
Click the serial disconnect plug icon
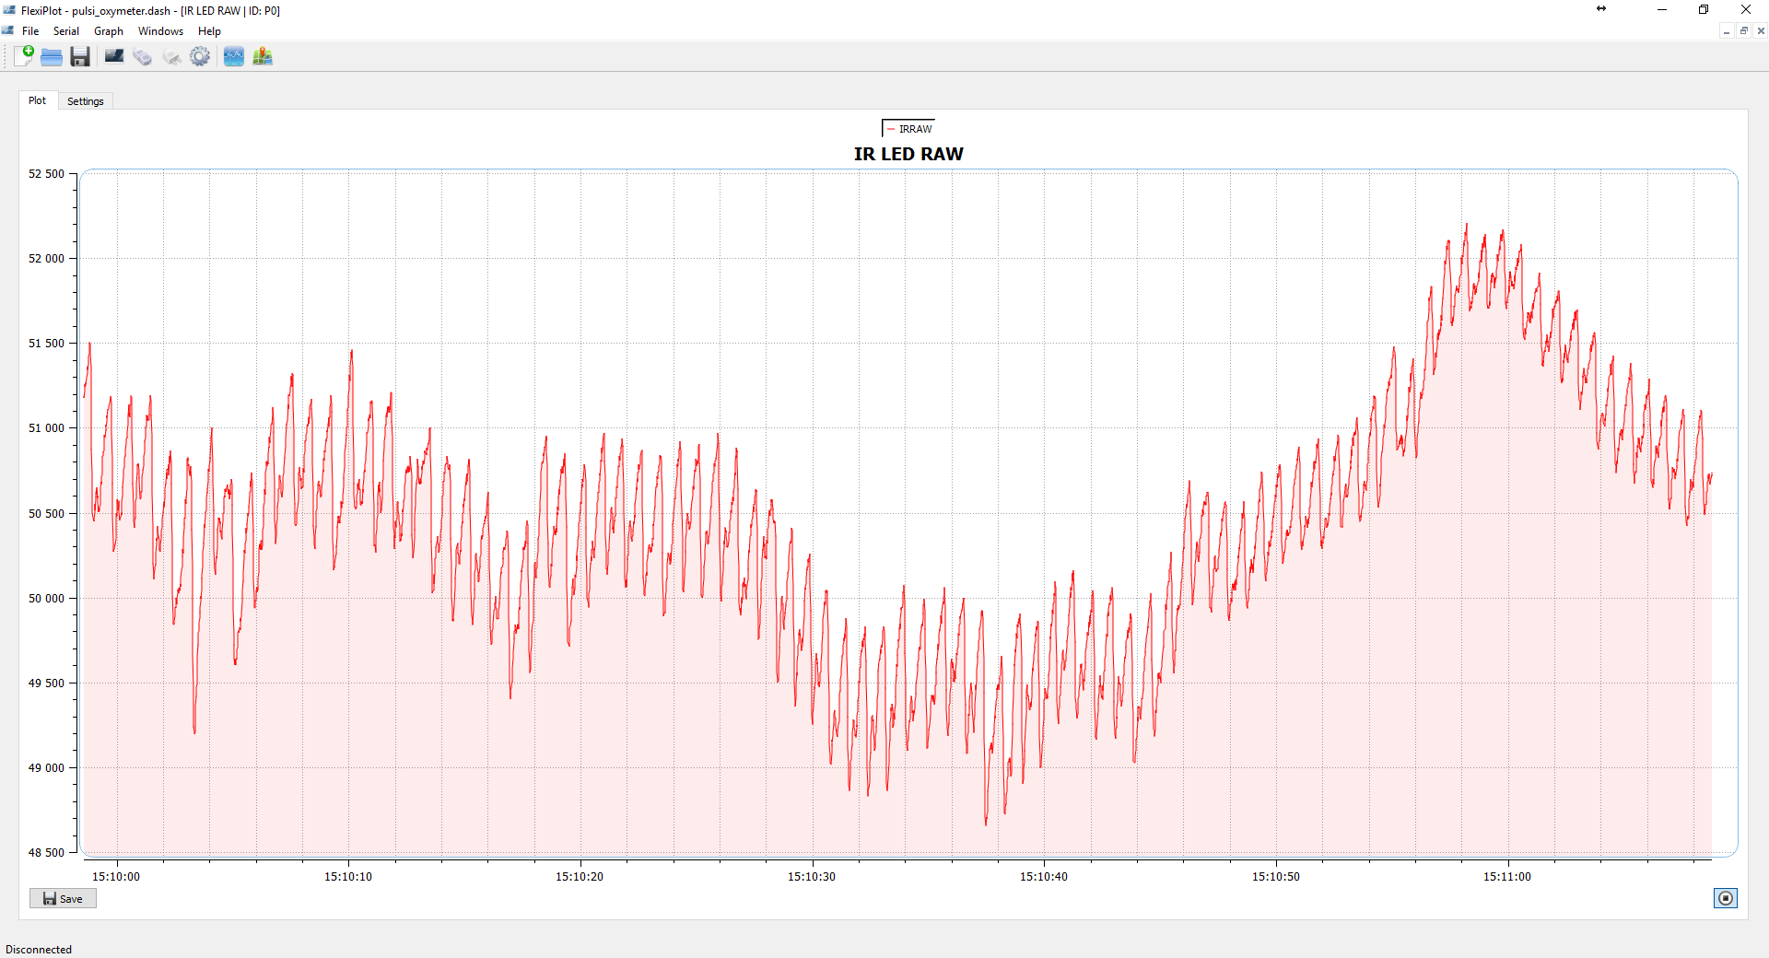tap(171, 57)
